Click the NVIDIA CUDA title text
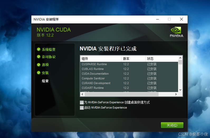This screenshot has width=210, height=138. [54, 30]
